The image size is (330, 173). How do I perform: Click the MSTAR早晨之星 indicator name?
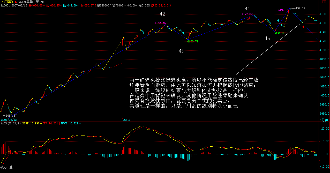29,2
